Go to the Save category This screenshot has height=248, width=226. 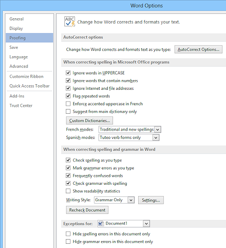[29, 47]
